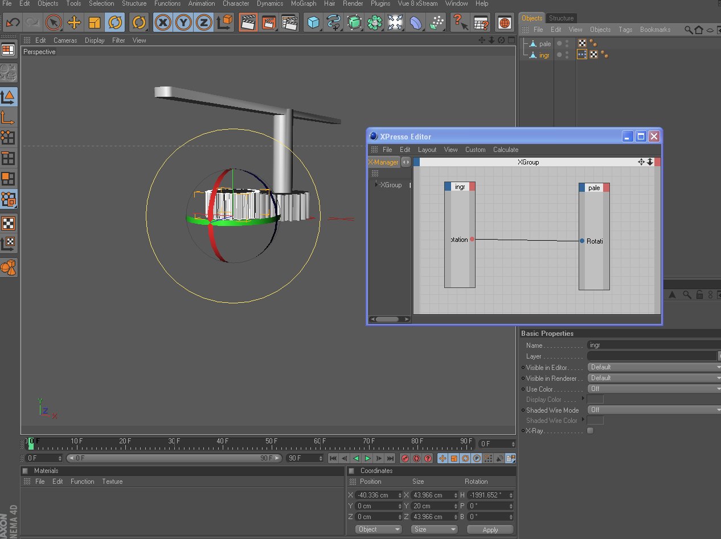This screenshot has width=721, height=539.
Task: Select the Use Model tool in left palette
Action: click(9, 97)
